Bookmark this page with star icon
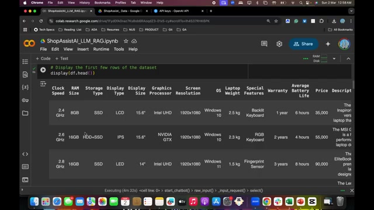 276,21
